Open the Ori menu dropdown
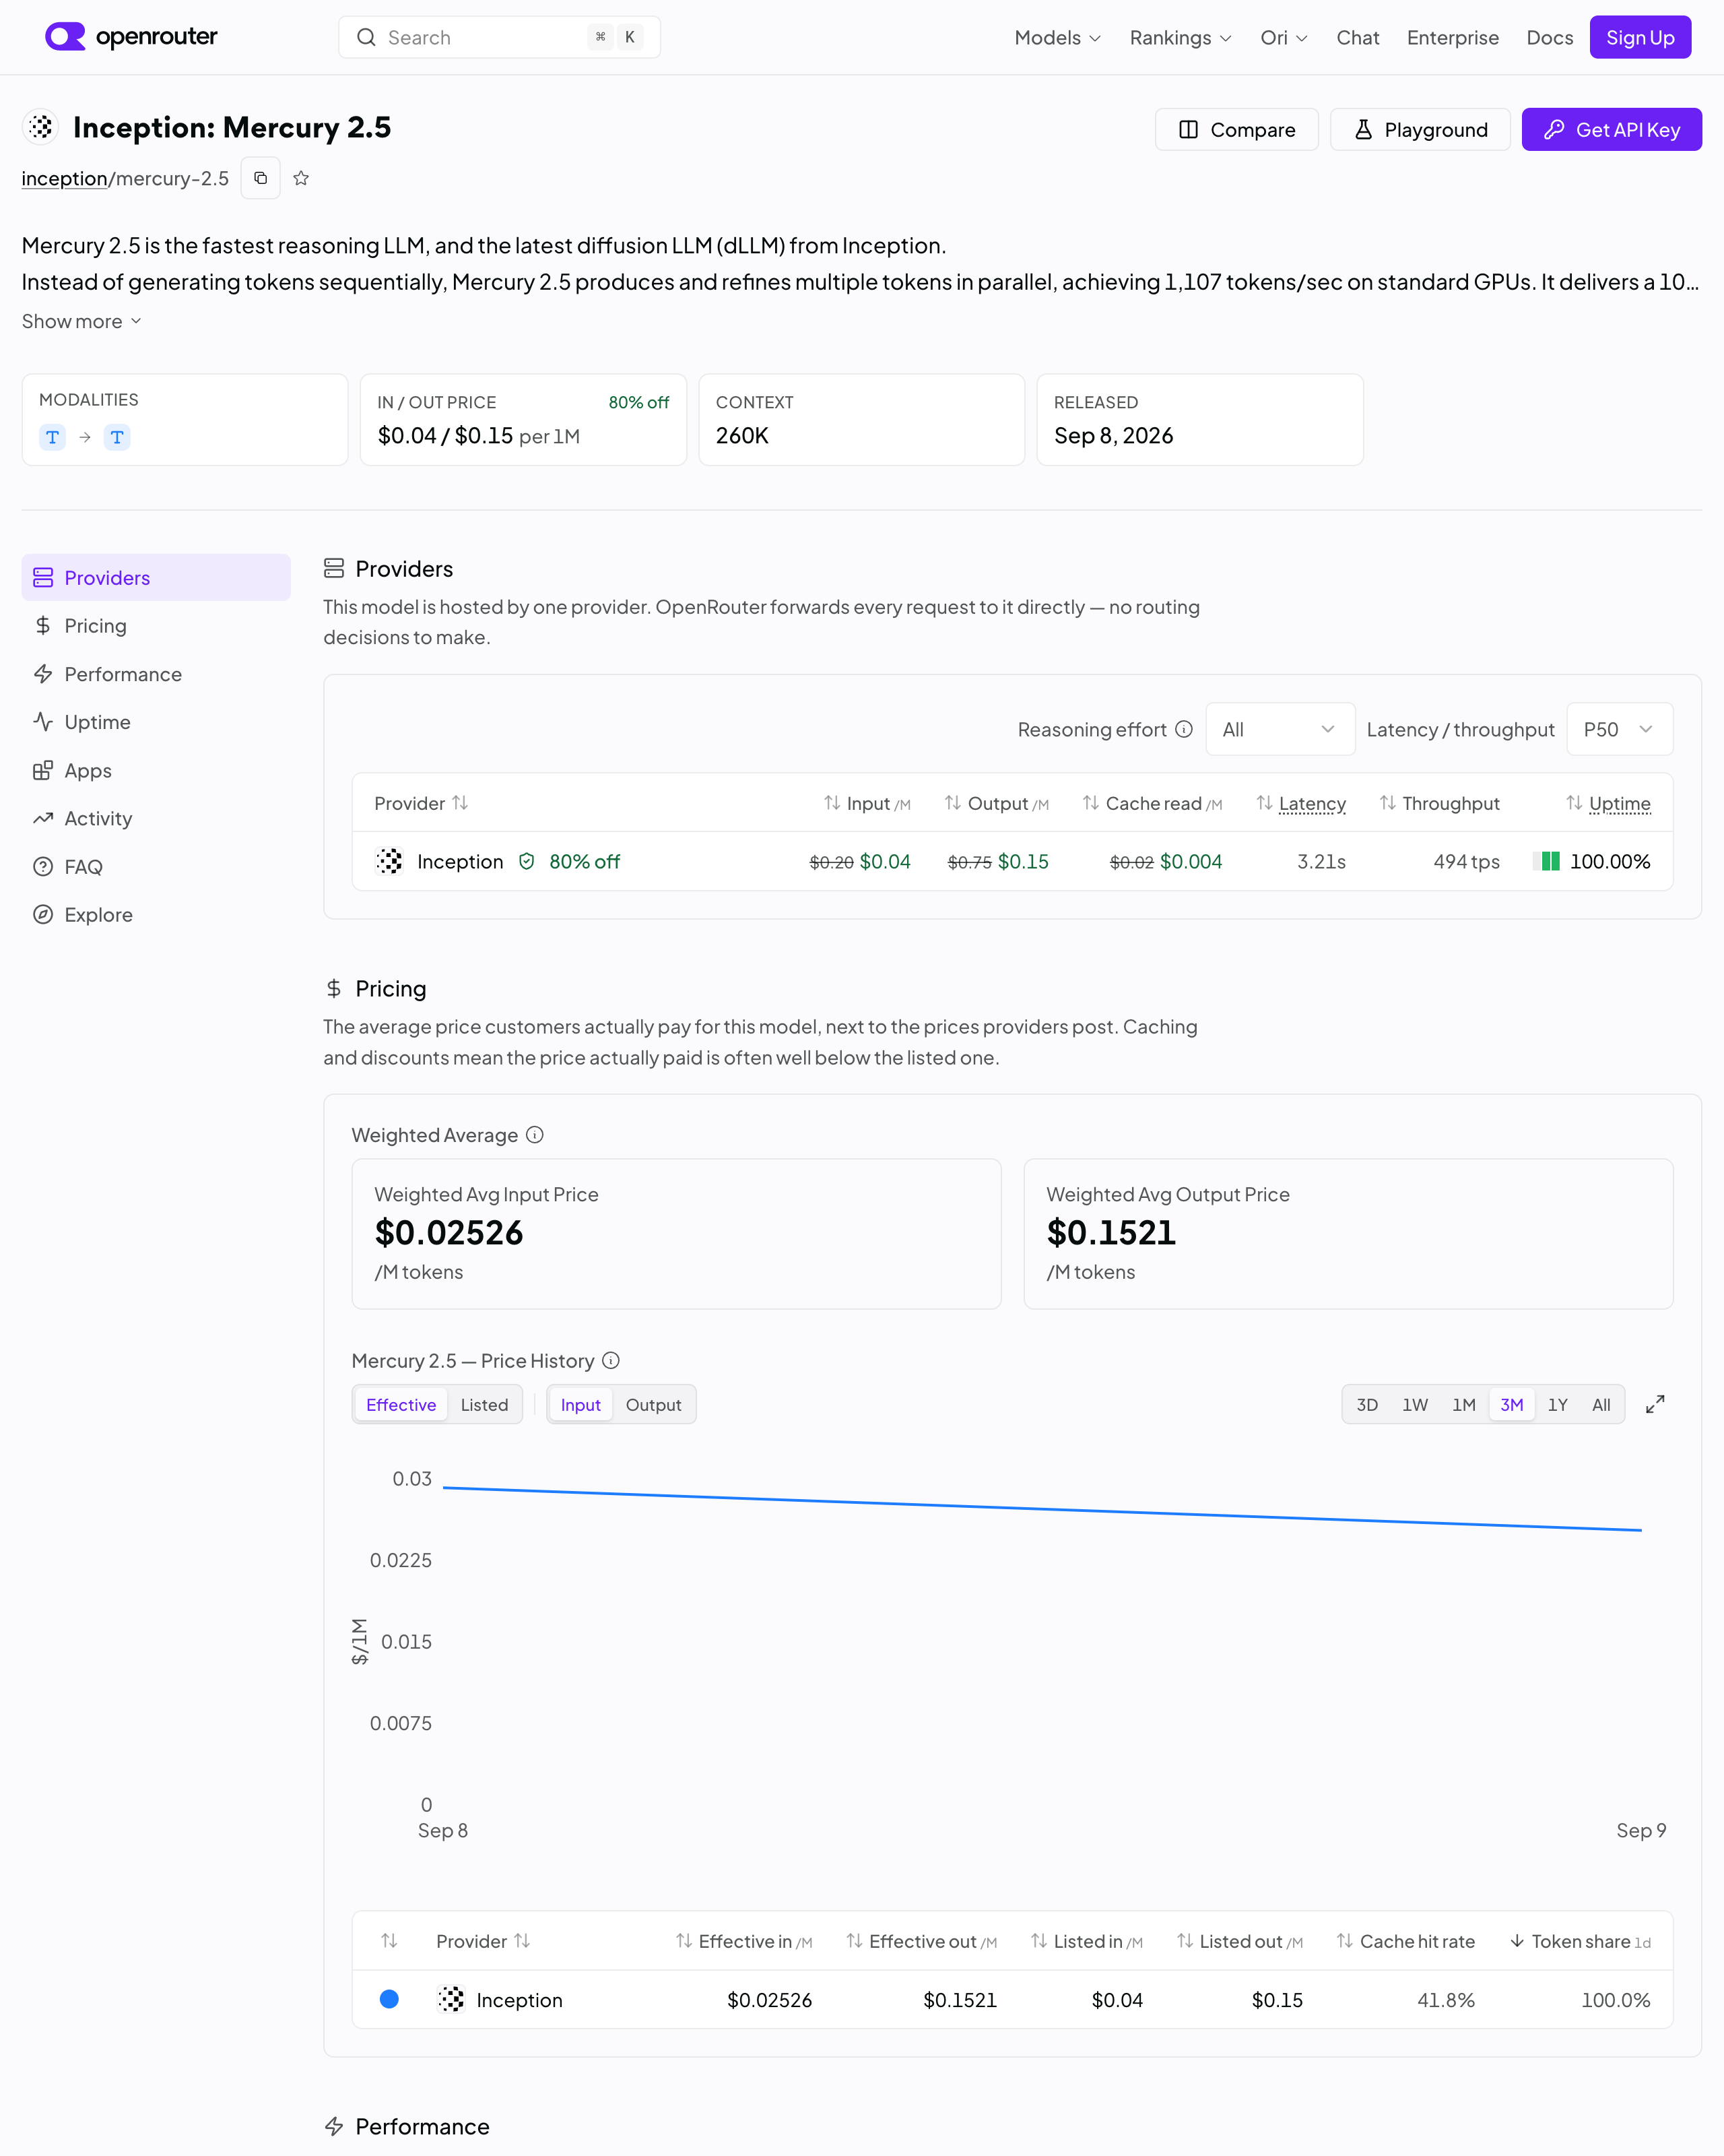 pyautogui.click(x=1284, y=37)
